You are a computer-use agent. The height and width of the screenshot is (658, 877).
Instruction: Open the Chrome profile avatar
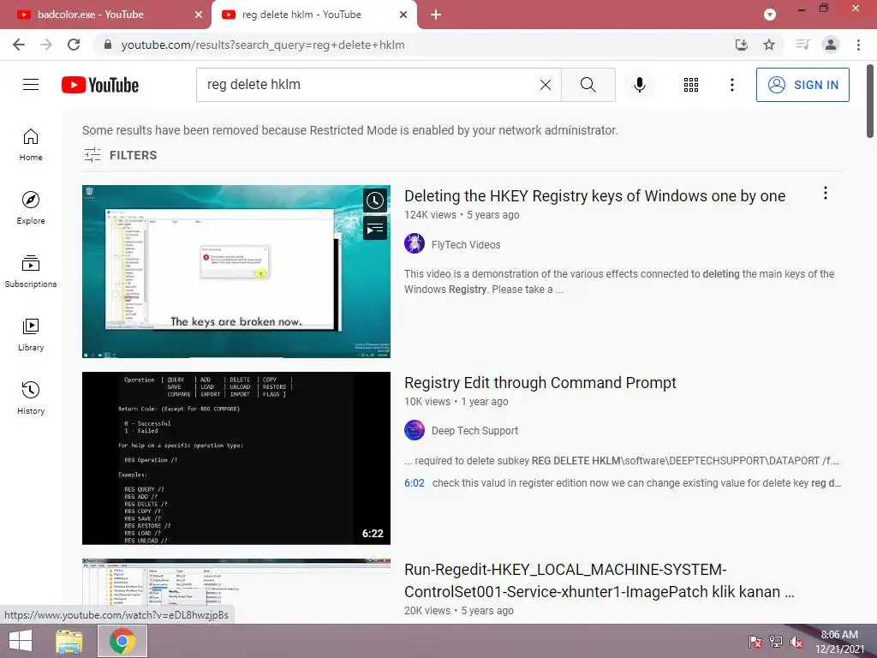831,45
